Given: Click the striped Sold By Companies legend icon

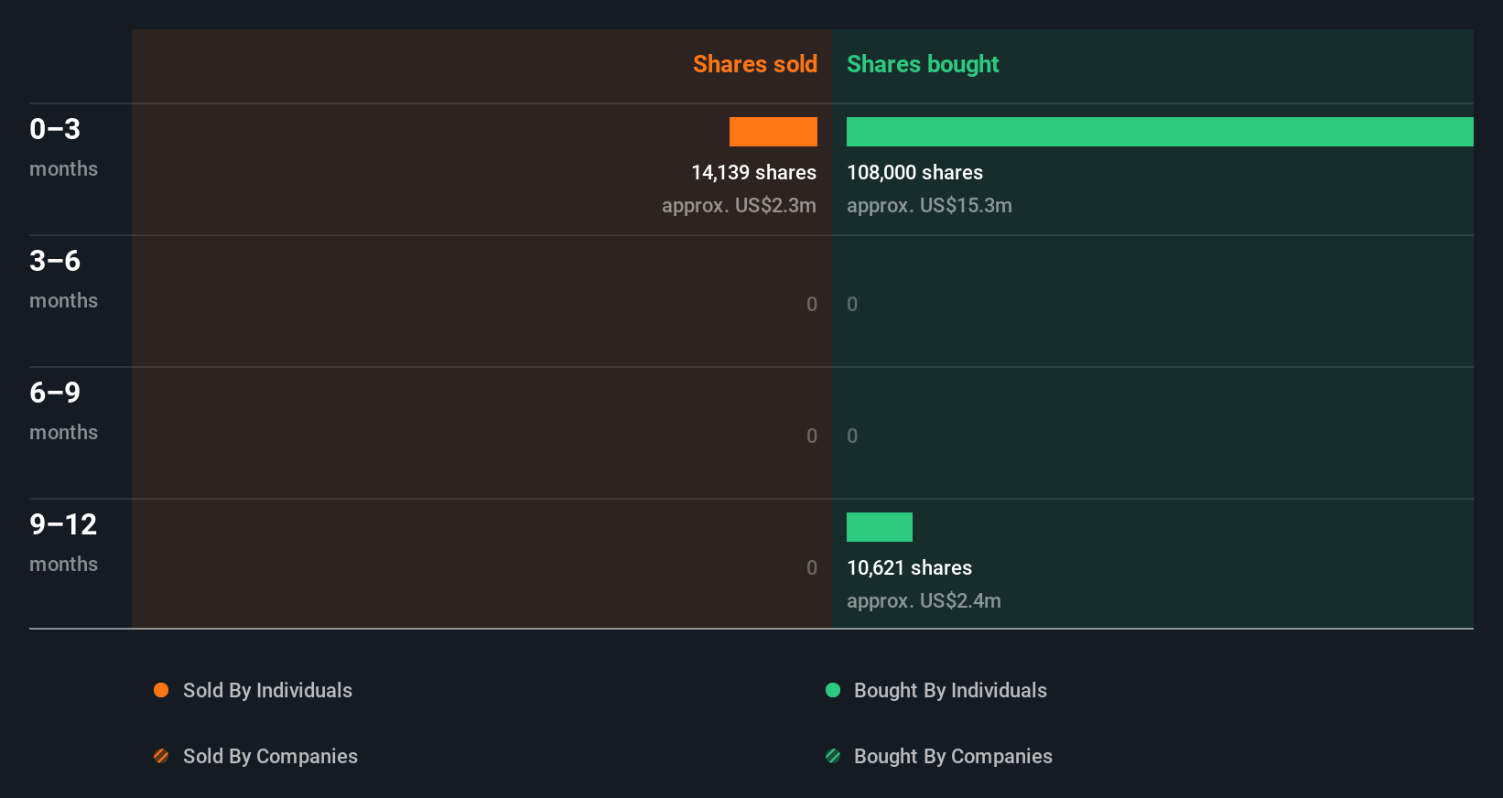Looking at the screenshot, I should tap(161, 756).
